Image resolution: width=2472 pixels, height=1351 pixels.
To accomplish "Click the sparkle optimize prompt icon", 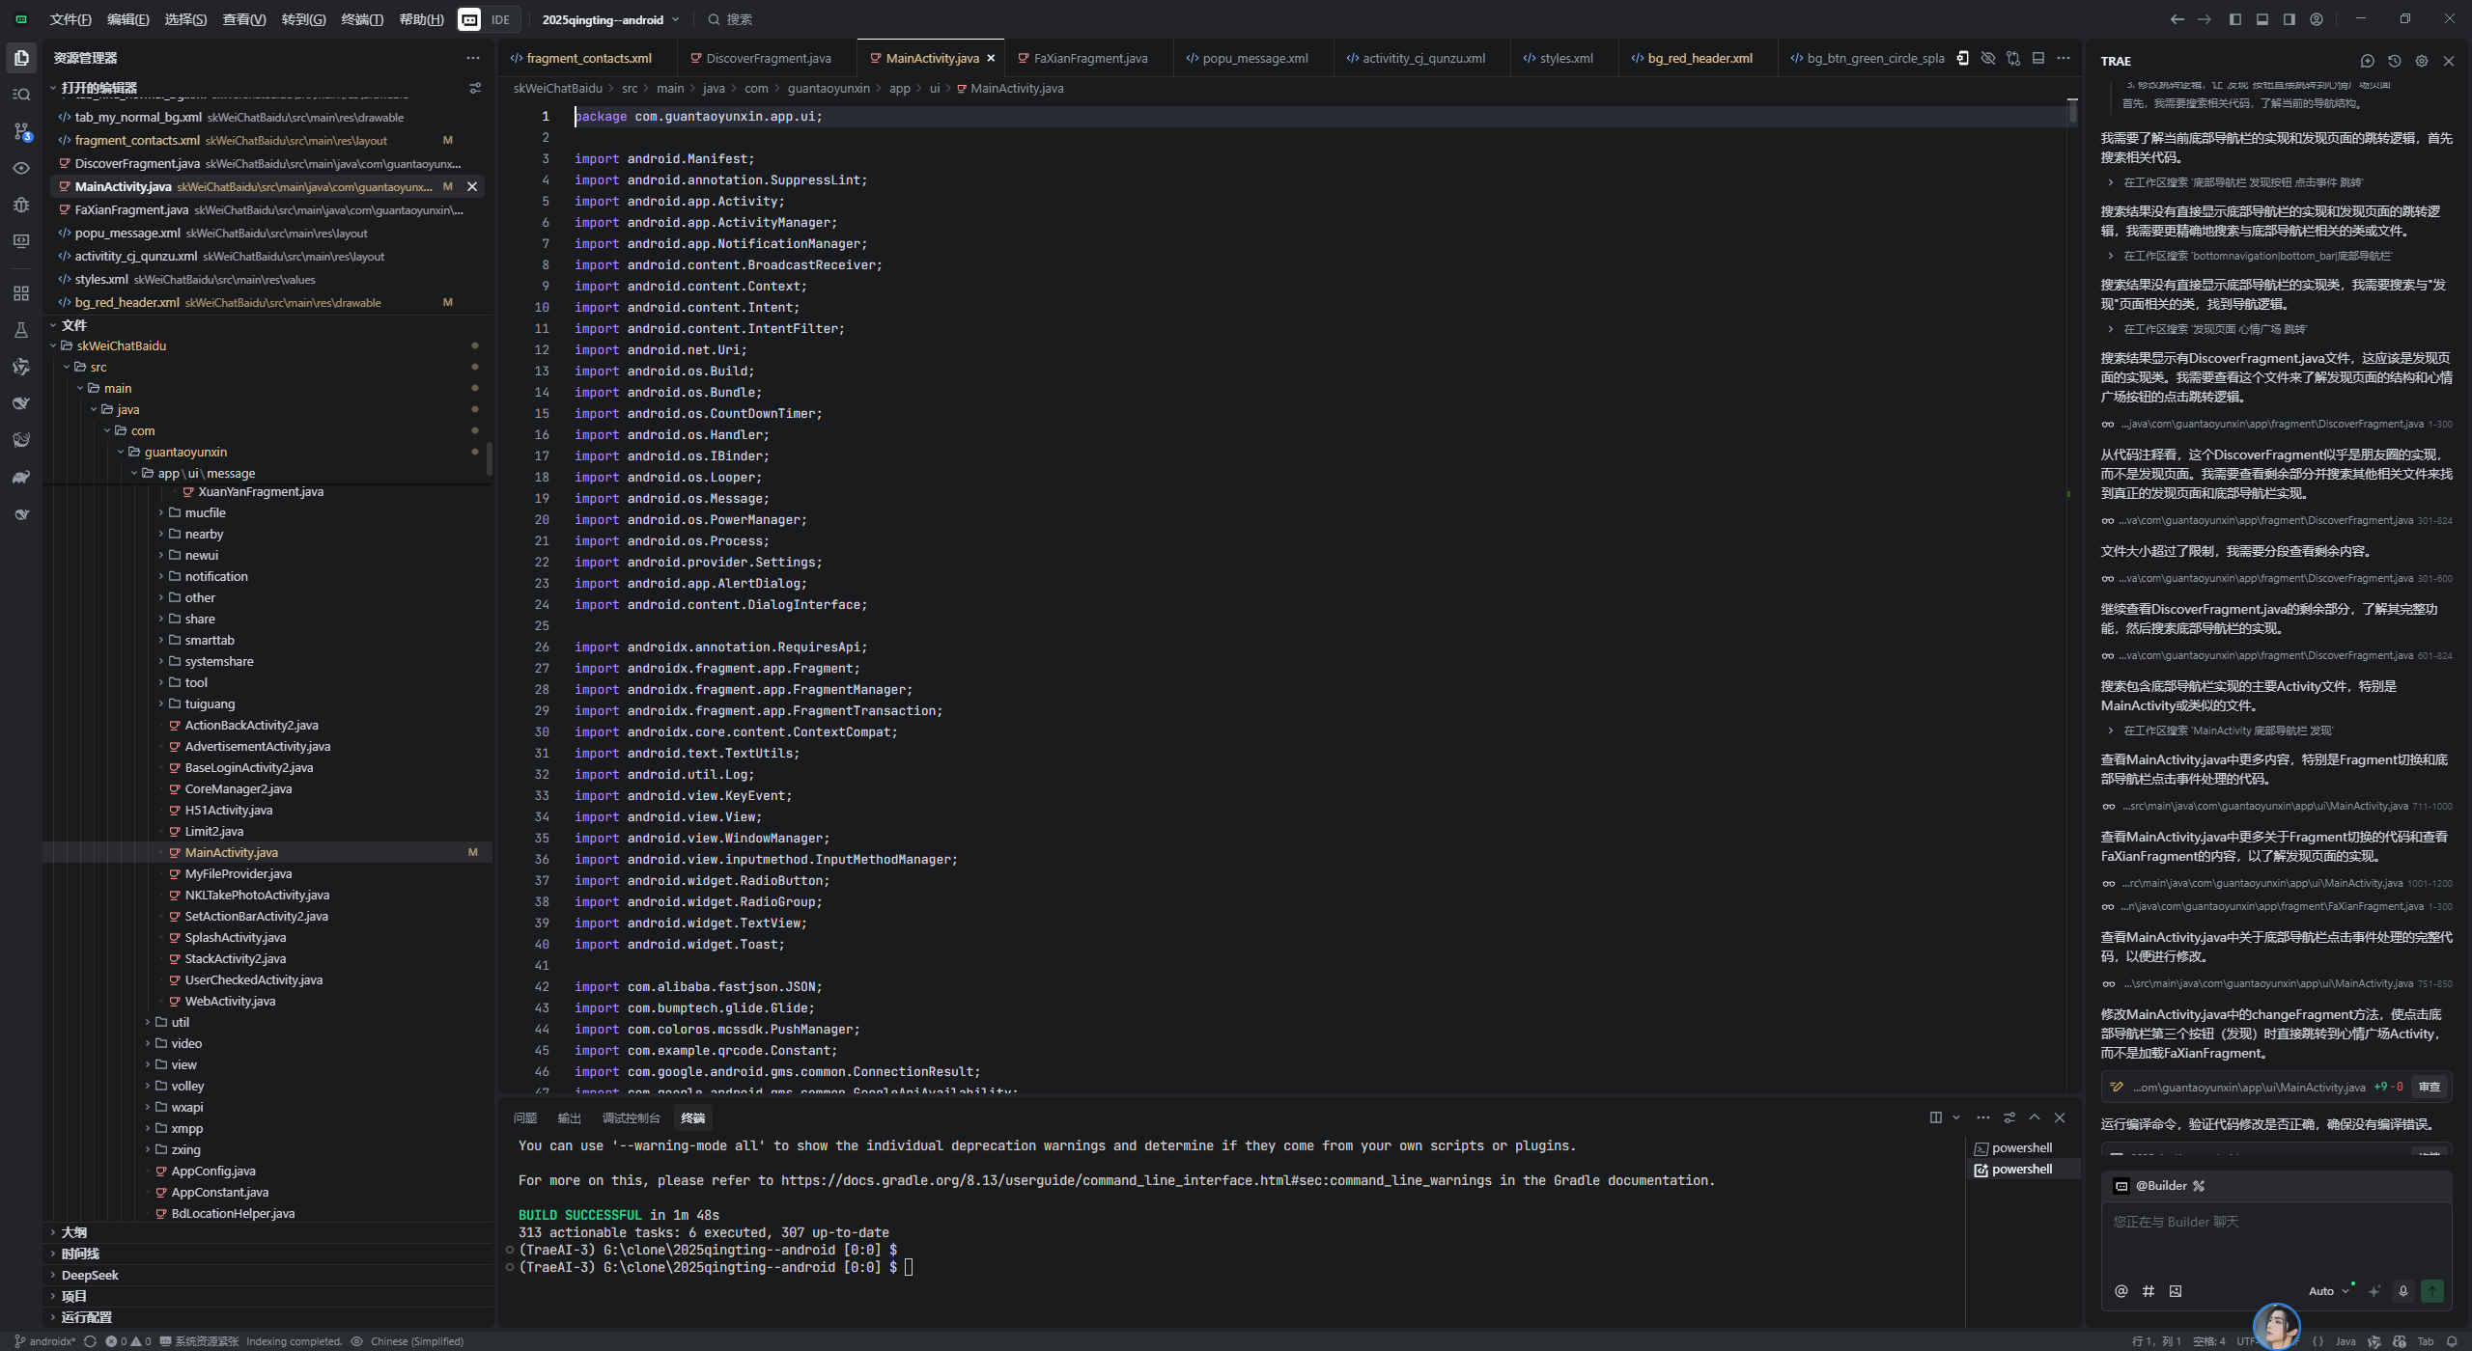I will click(x=2374, y=1291).
